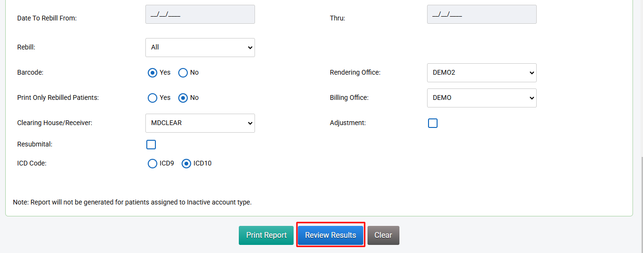This screenshot has width=643, height=253.
Task: Expand the Rendering Office dropdown
Action: point(481,73)
